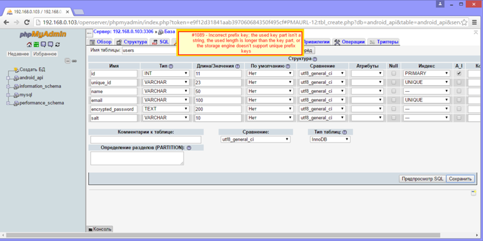The height and width of the screenshot is (241, 483).
Task: Open Избранное favorites in sidebar
Action: click(x=45, y=54)
